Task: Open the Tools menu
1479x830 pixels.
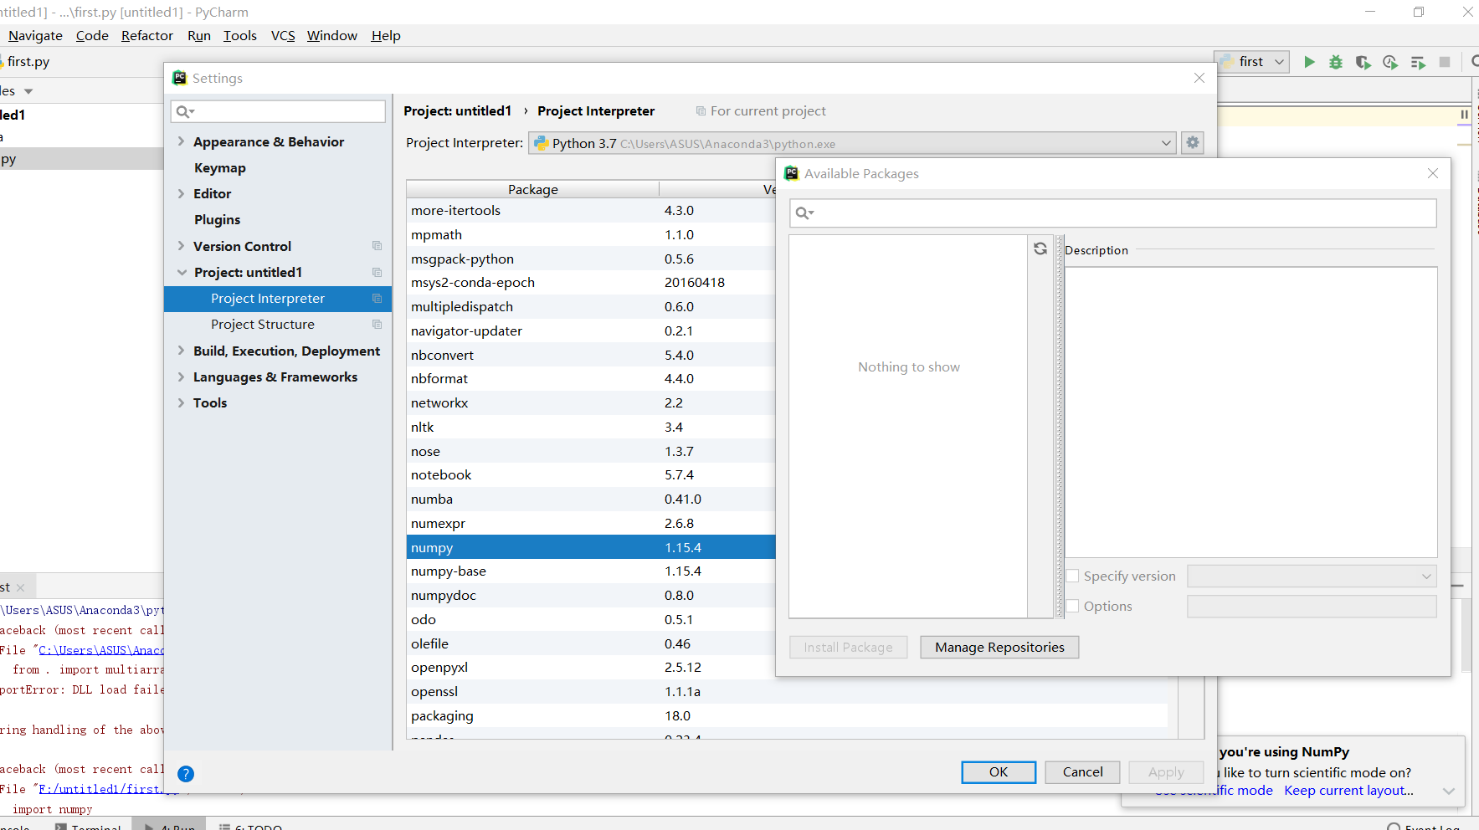Action: [240, 35]
